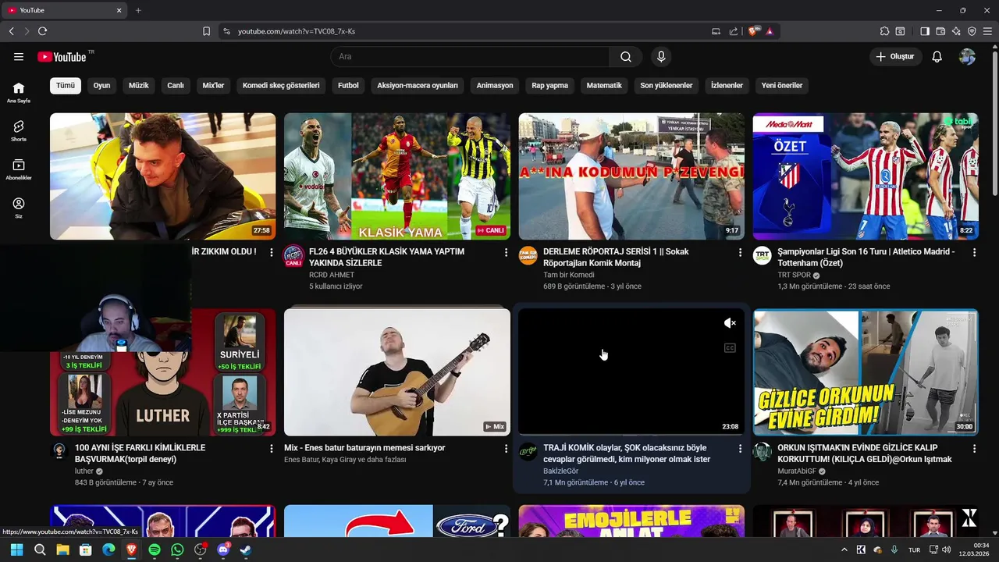Screen dimensions: 999x562
Task: Open the MuratAbiGF channel name link
Action: point(797,471)
